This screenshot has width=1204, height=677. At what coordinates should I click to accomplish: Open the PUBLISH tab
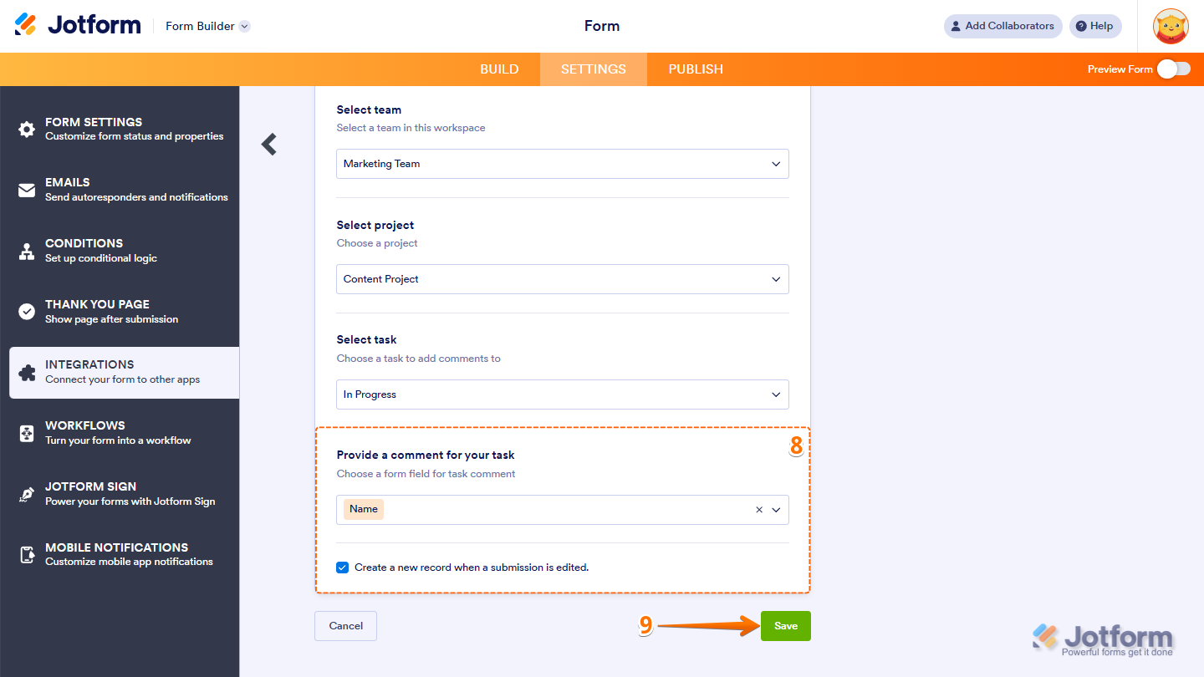tap(695, 69)
